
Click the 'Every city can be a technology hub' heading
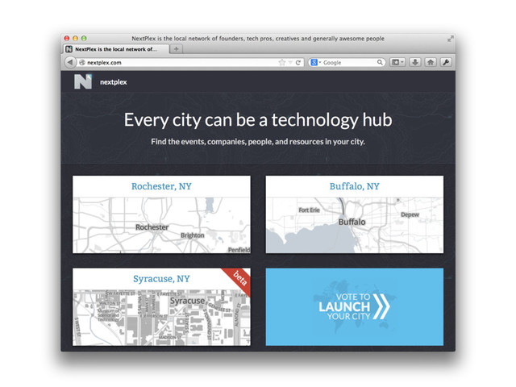click(x=258, y=120)
